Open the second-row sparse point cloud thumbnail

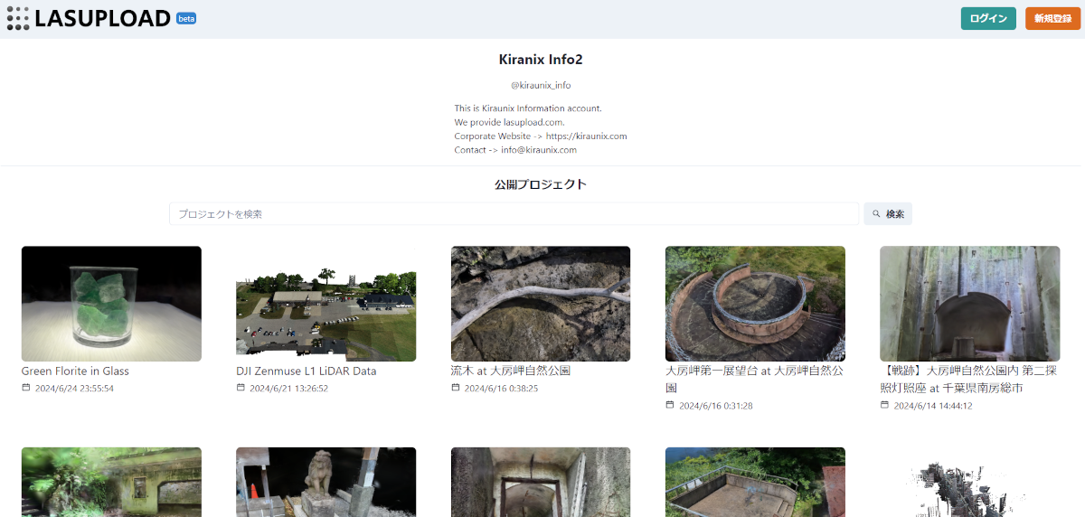[970, 482]
